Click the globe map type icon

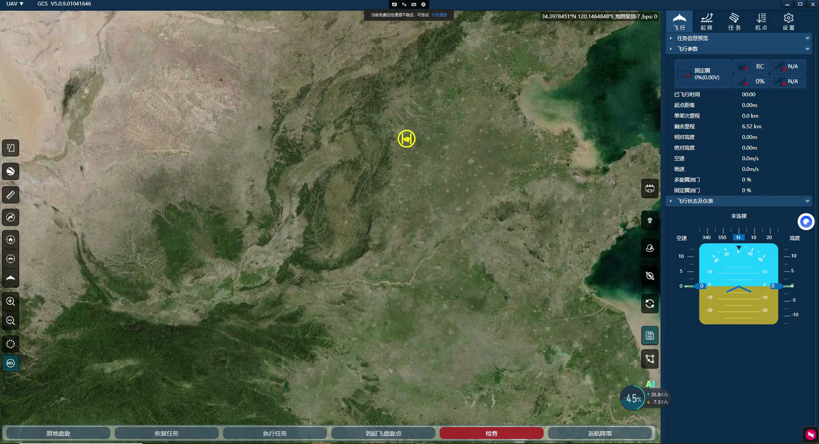coord(11,171)
